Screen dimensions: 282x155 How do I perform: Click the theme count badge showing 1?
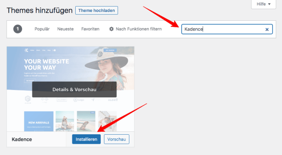coord(17,29)
